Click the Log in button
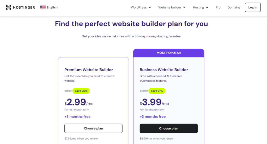 (x=253, y=7)
